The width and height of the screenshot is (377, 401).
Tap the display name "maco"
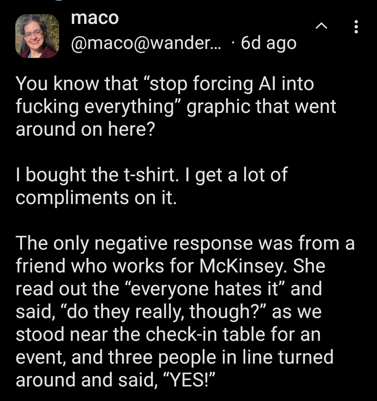pyautogui.click(x=95, y=18)
